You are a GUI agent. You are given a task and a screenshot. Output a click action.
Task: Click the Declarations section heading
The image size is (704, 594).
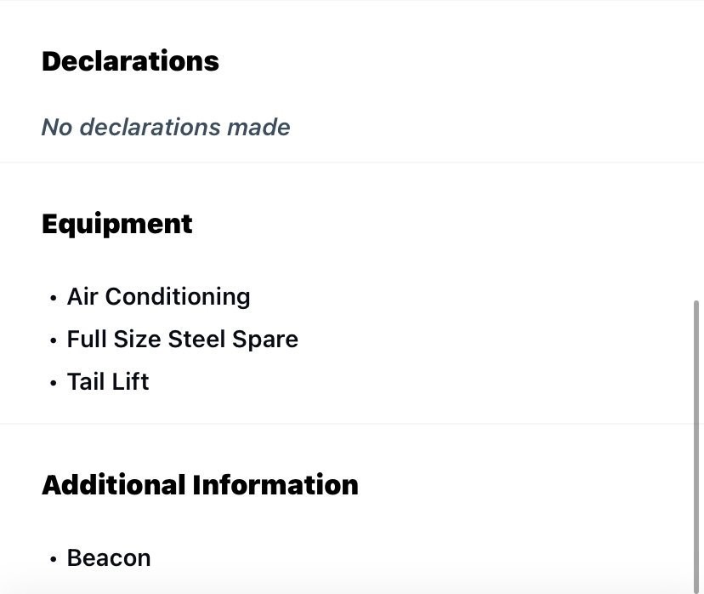coord(130,61)
